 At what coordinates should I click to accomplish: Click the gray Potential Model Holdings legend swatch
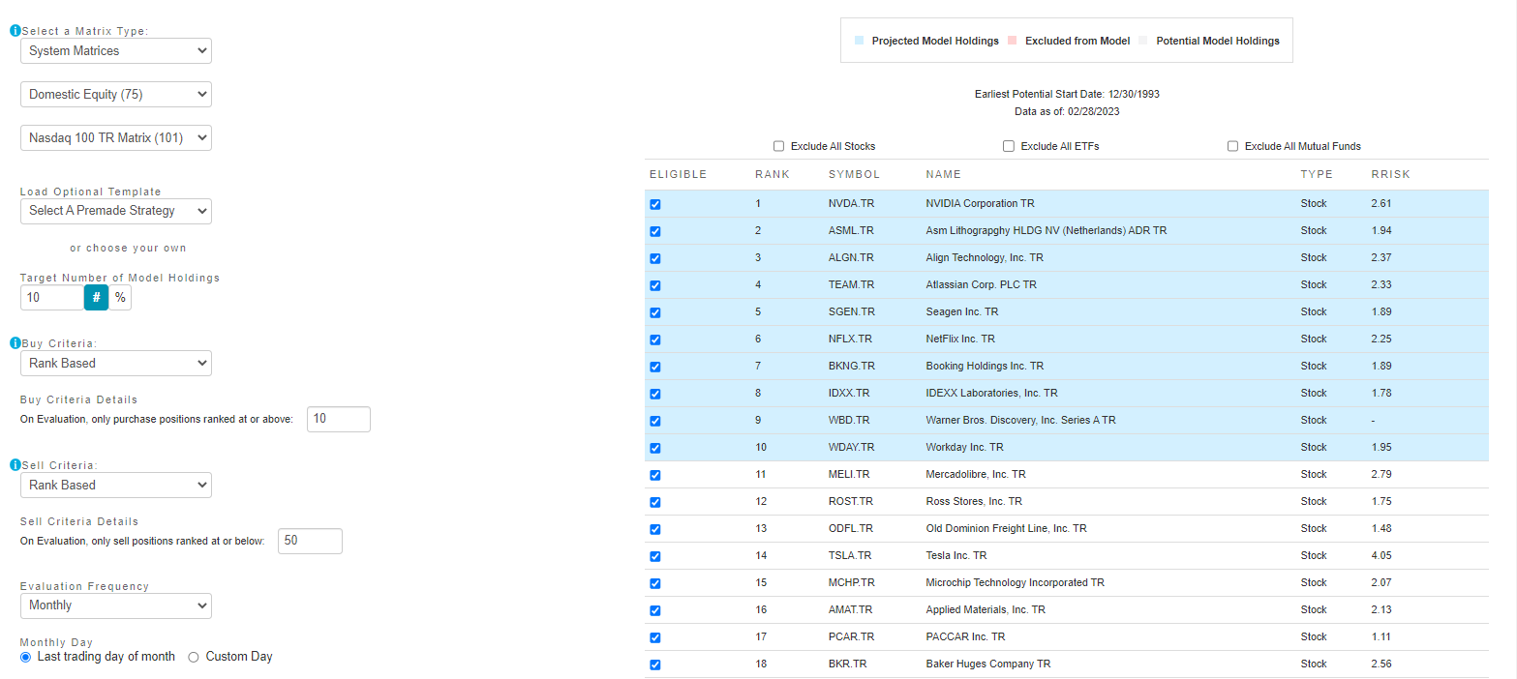pos(1142,41)
